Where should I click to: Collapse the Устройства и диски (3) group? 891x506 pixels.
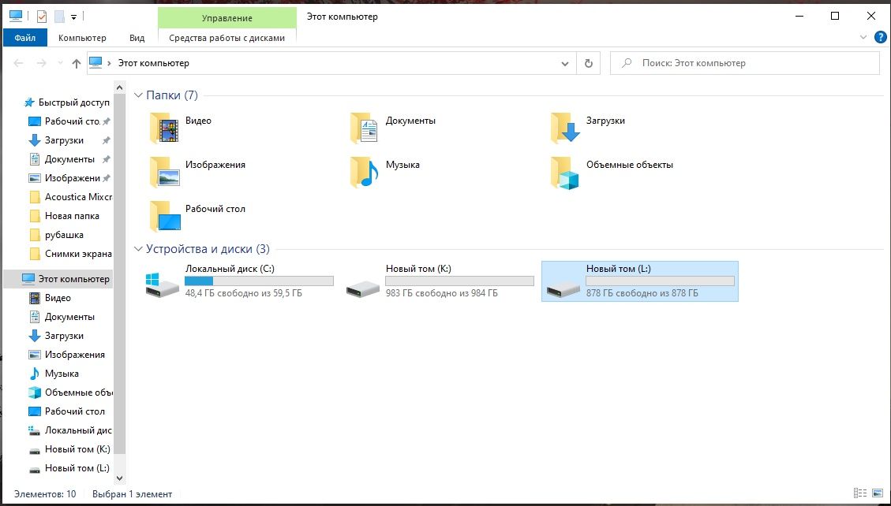[138, 249]
